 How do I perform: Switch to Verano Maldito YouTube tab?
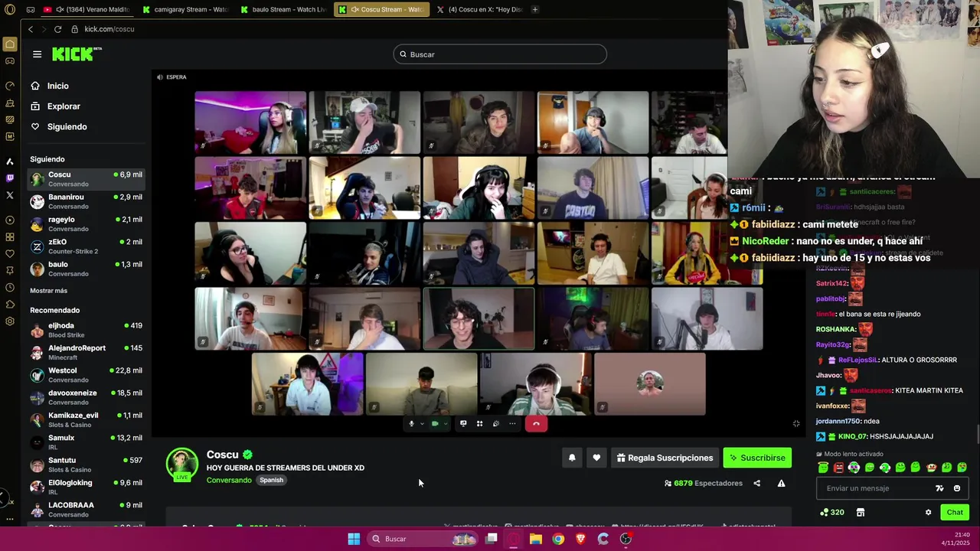[87, 9]
